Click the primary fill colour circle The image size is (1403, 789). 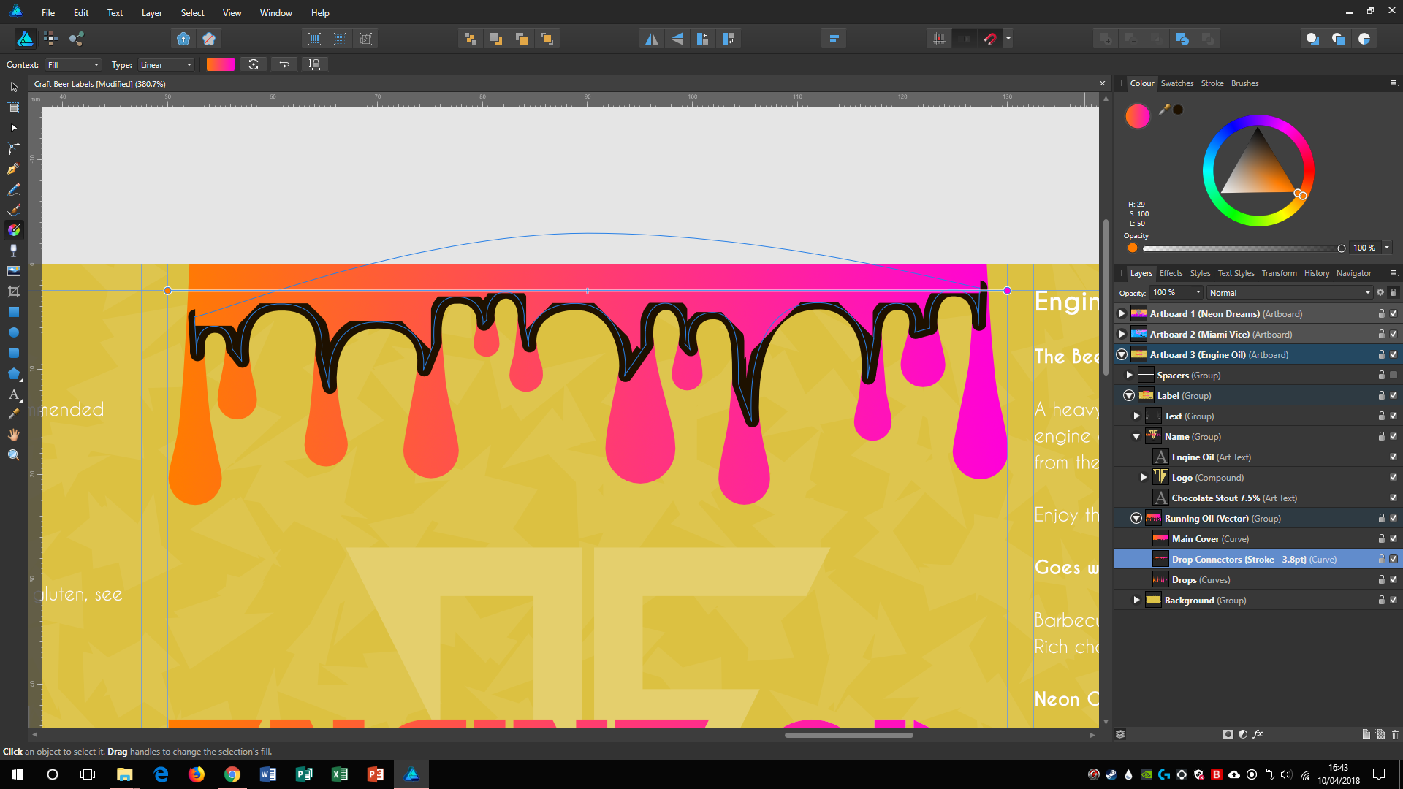click(1138, 116)
